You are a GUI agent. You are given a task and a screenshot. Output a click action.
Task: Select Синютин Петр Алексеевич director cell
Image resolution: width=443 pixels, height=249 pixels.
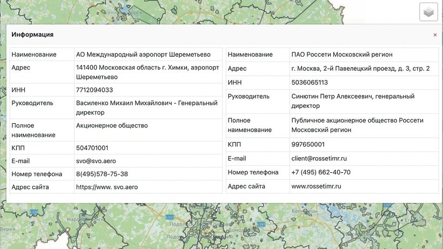click(364, 102)
